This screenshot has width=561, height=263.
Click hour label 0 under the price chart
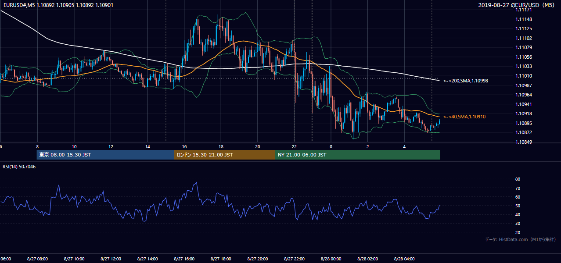331,146
